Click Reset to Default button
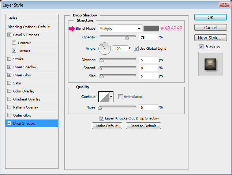 (143, 126)
